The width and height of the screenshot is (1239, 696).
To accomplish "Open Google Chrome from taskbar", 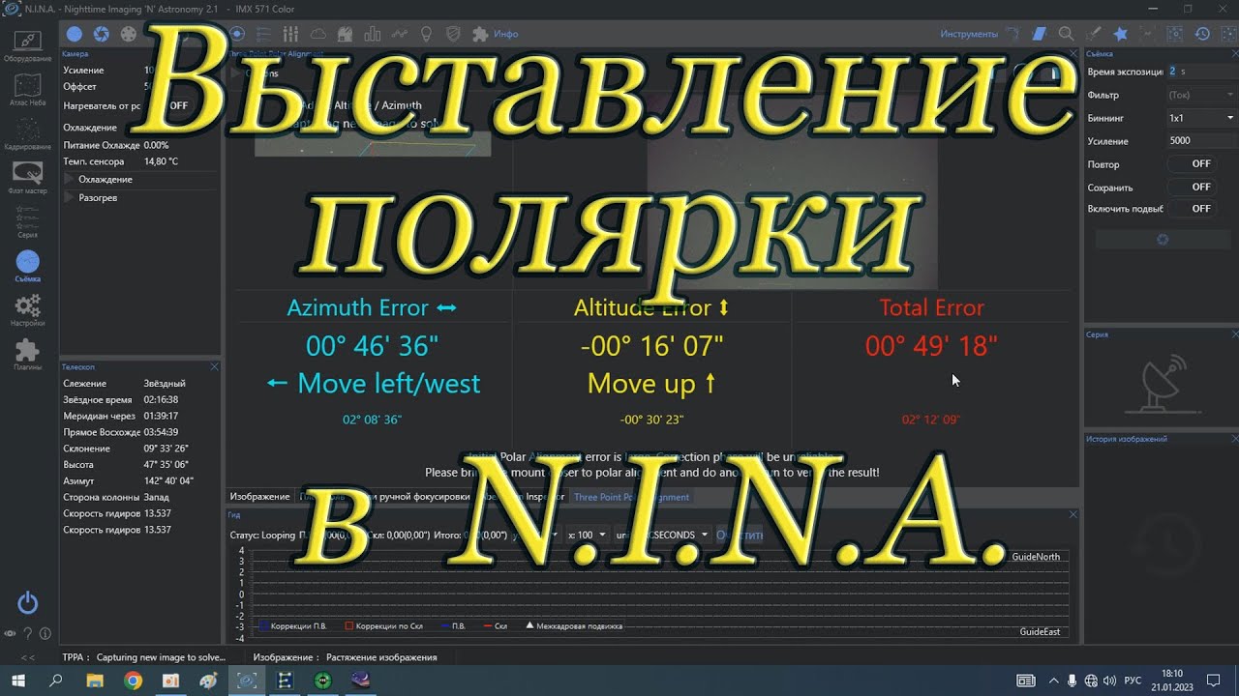I will tap(133, 681).
